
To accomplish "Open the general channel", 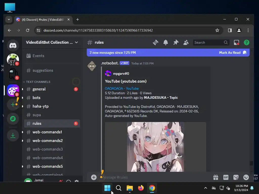I will point(52,89).
